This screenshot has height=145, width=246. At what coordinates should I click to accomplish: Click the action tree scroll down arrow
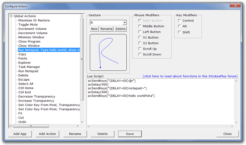click(x=82, y=122)
